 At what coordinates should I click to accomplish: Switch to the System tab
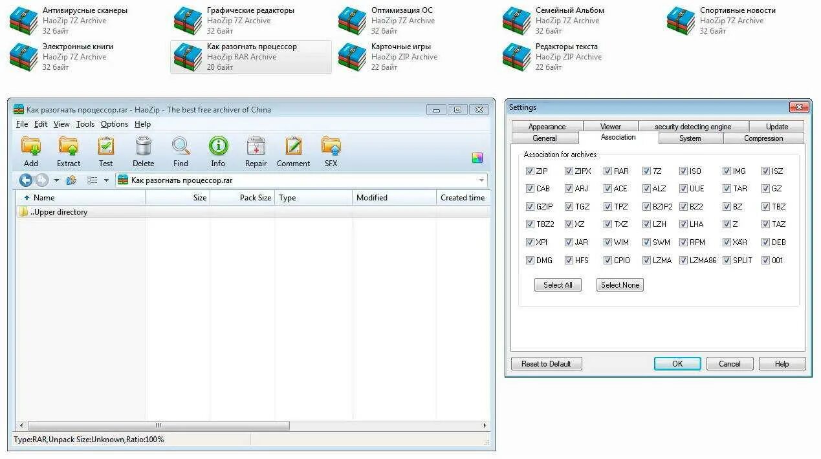click(x=690, y=138)
